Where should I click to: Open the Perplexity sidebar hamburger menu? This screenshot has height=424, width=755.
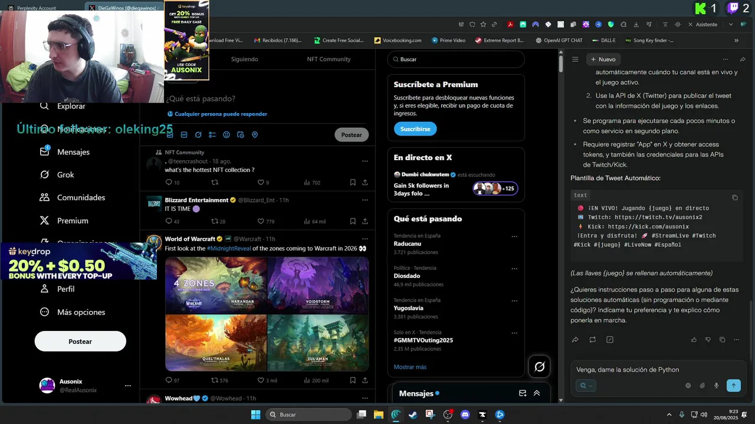575,59
